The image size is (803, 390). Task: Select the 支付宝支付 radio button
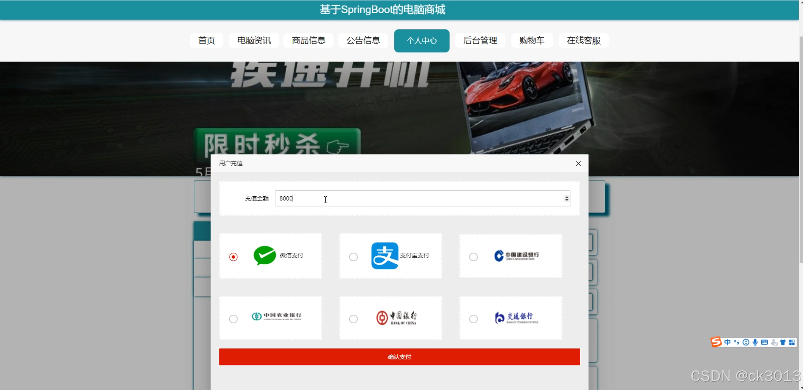point(353,257)
